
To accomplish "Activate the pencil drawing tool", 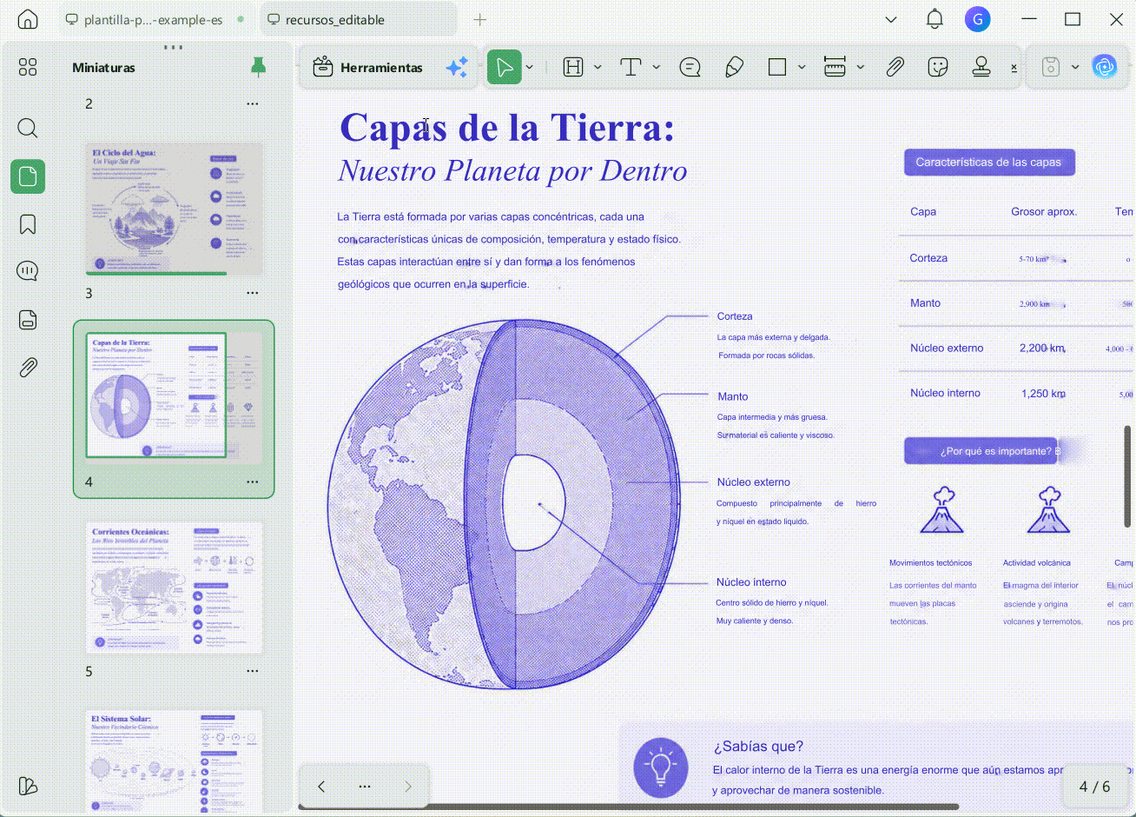I will tap(734, 68).
